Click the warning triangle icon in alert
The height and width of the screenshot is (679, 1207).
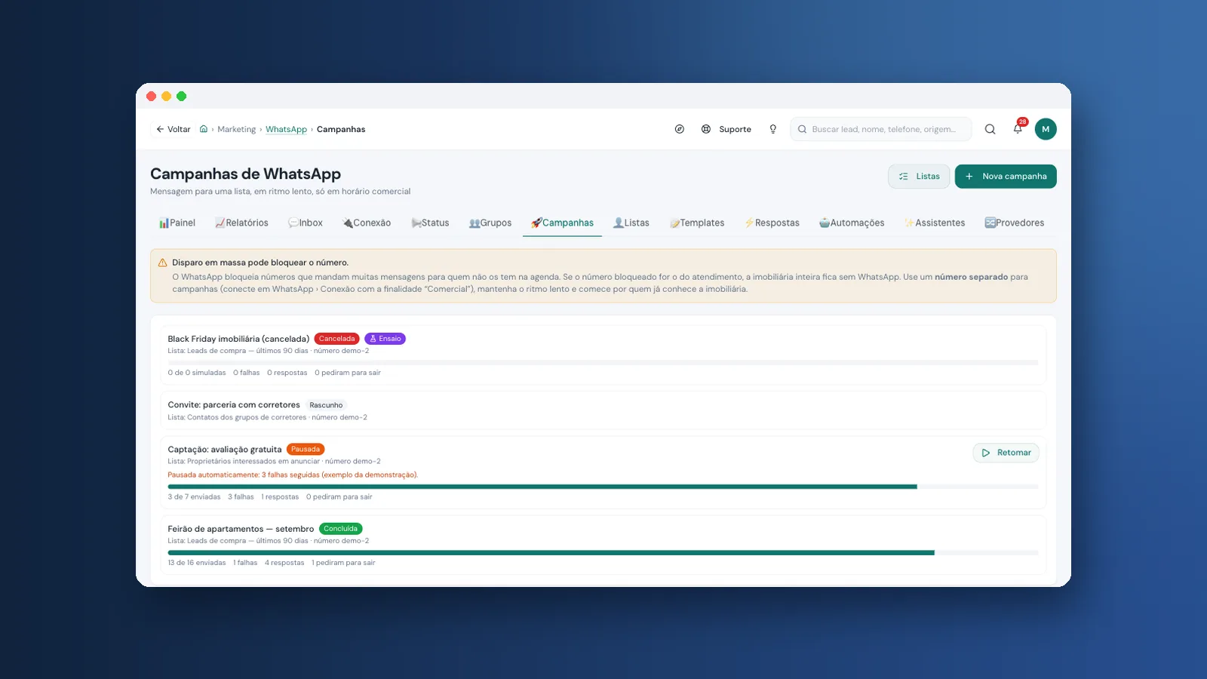162,263
